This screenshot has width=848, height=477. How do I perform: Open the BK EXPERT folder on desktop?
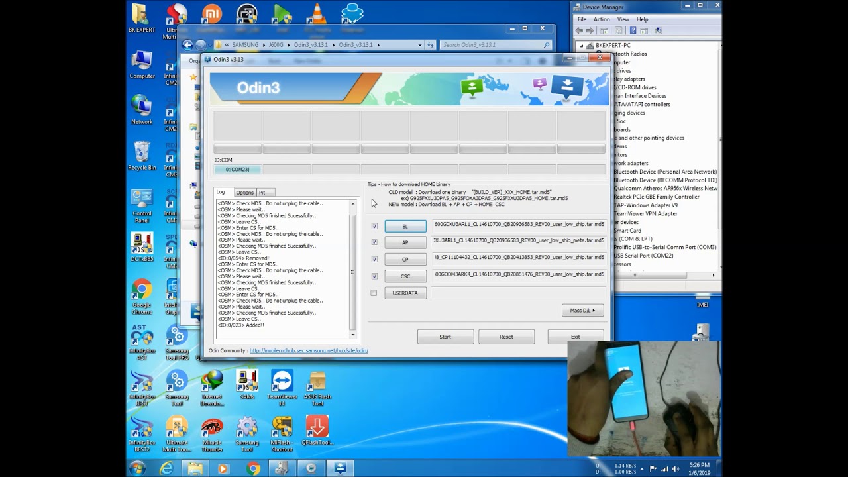click(141, 17)
